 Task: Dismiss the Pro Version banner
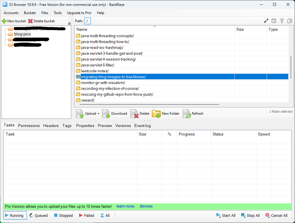146,206
